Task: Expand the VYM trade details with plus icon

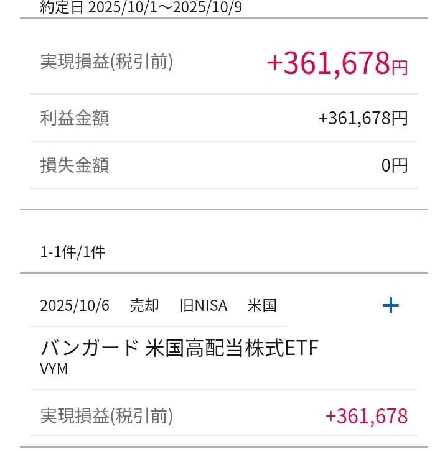Action: point(390,305)
